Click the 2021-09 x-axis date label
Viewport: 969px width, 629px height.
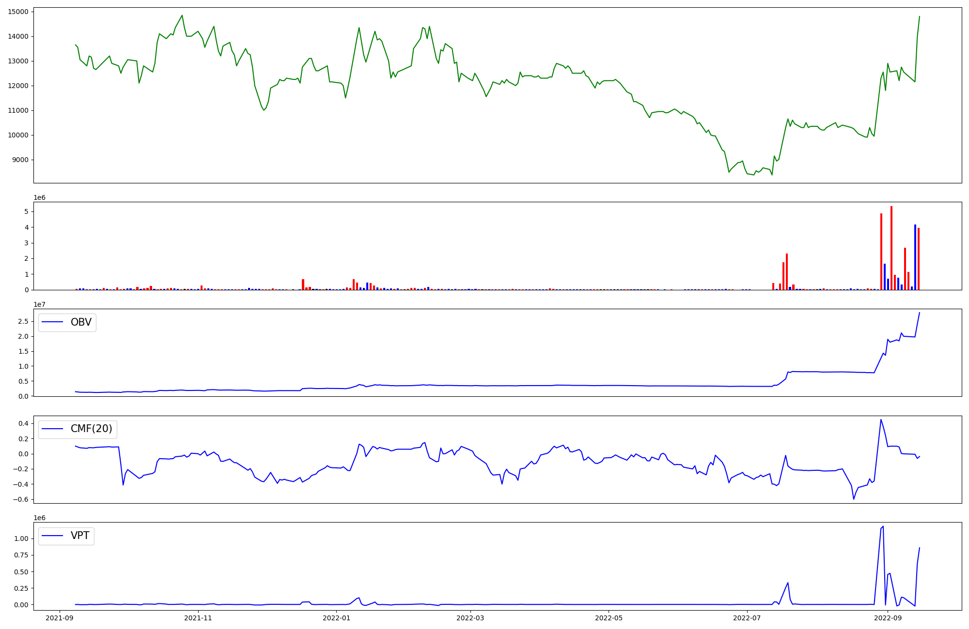tap(60, 618)
